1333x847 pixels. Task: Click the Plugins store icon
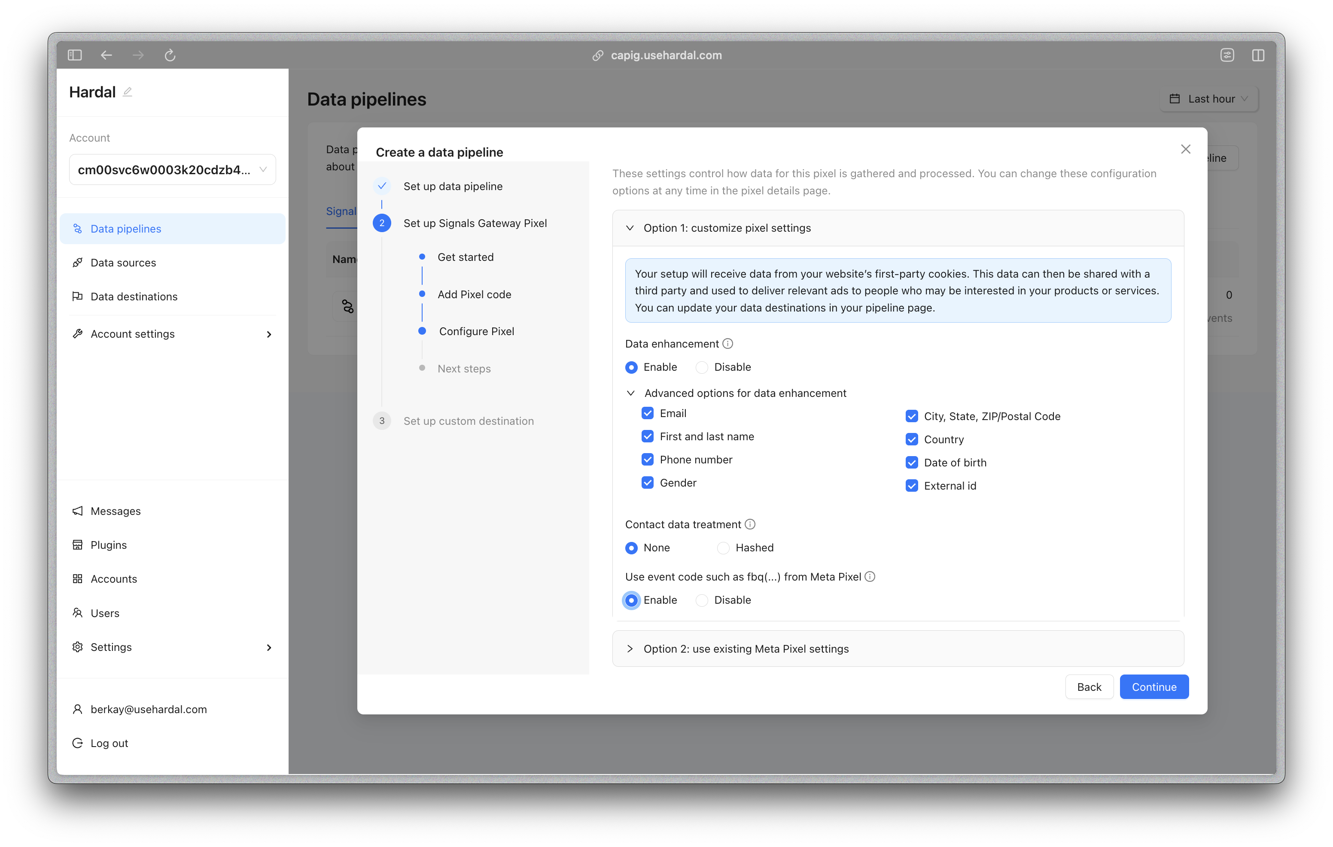(77, 544)
